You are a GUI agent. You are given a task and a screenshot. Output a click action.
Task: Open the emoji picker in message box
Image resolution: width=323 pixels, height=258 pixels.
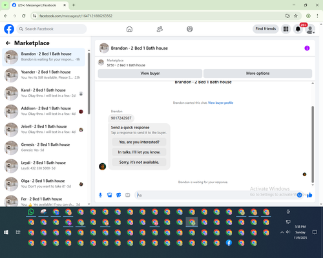click(299, 195)
